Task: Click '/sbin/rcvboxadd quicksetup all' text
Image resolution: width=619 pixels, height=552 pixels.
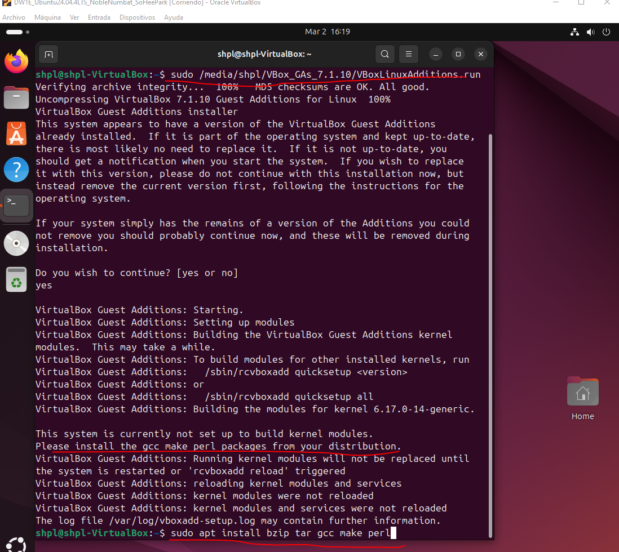Action: 289,397
